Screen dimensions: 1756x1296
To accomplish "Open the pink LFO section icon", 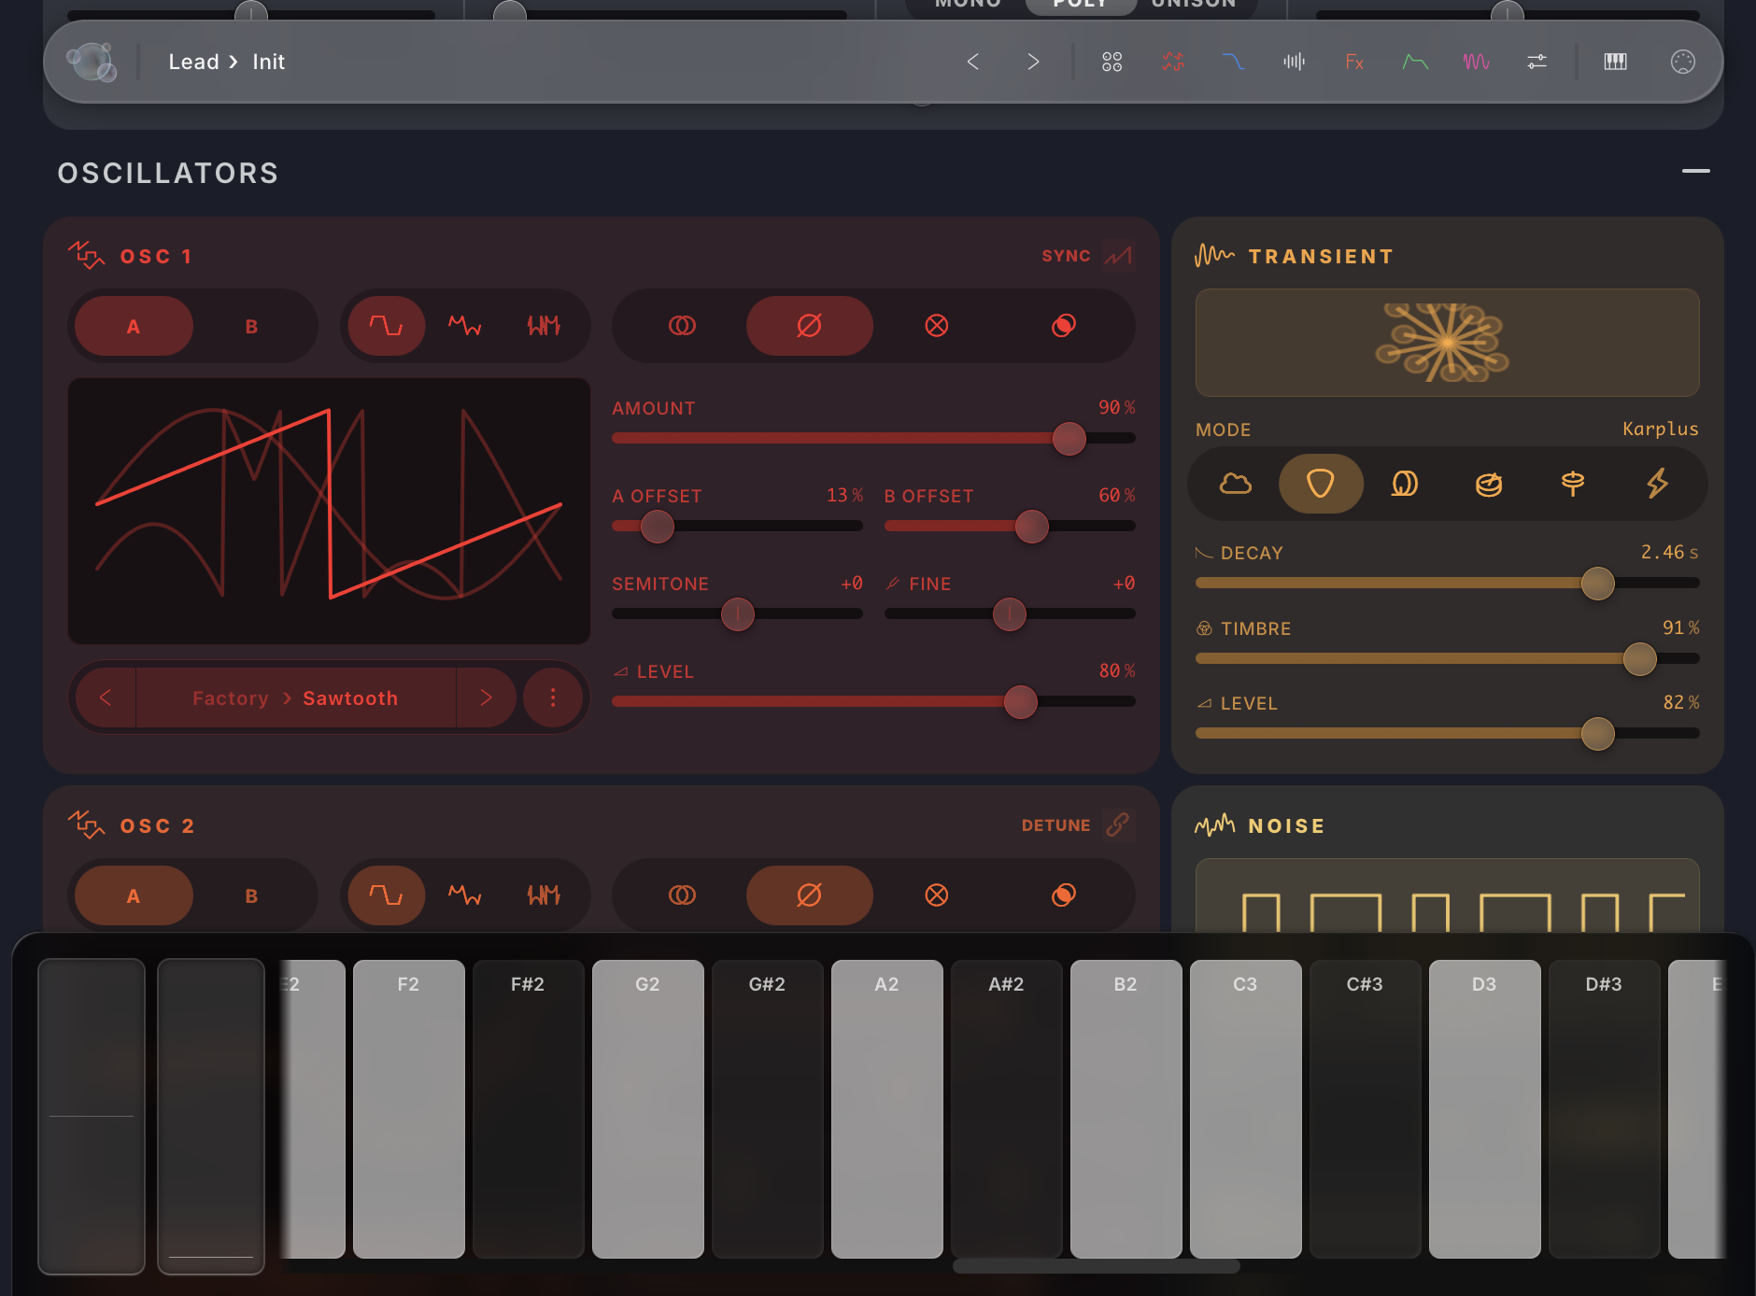I will (1476, 62).
